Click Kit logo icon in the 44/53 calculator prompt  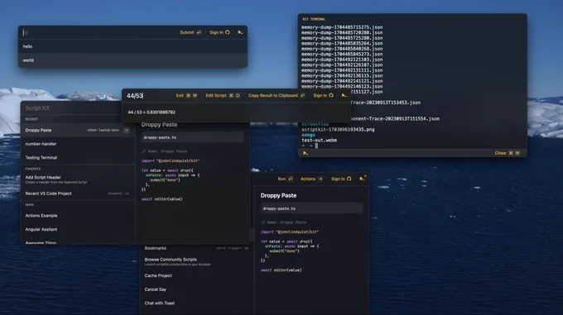(344, 95)
